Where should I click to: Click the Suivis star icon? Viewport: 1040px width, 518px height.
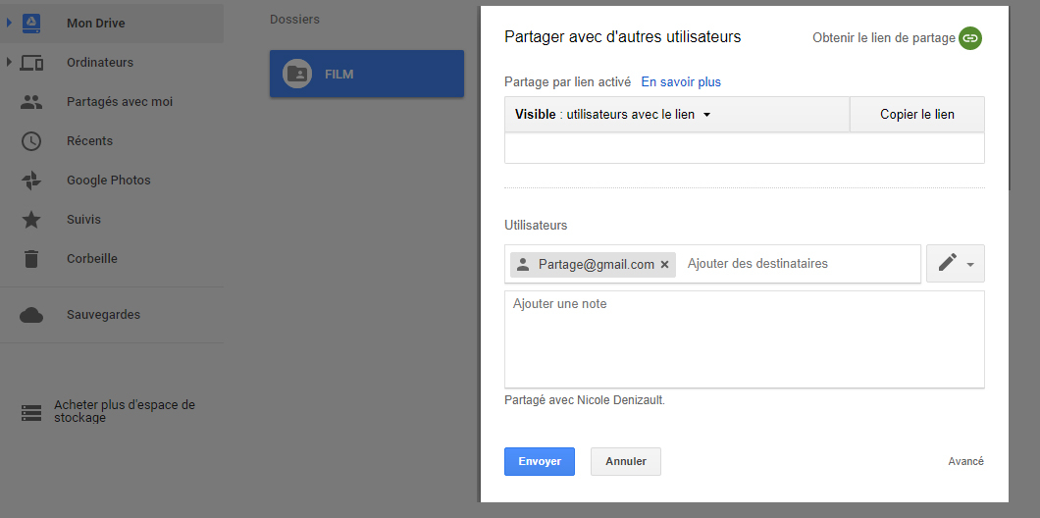31,220
